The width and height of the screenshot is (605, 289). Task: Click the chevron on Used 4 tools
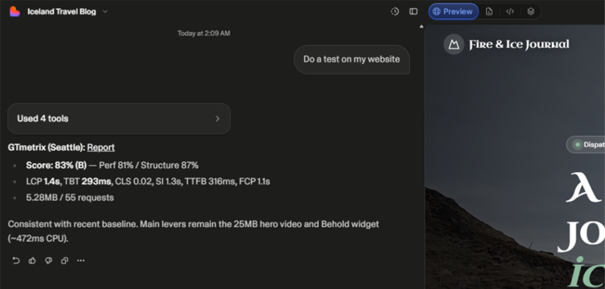point(217,118)
